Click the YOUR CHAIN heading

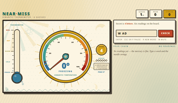(x=121, y=46)
